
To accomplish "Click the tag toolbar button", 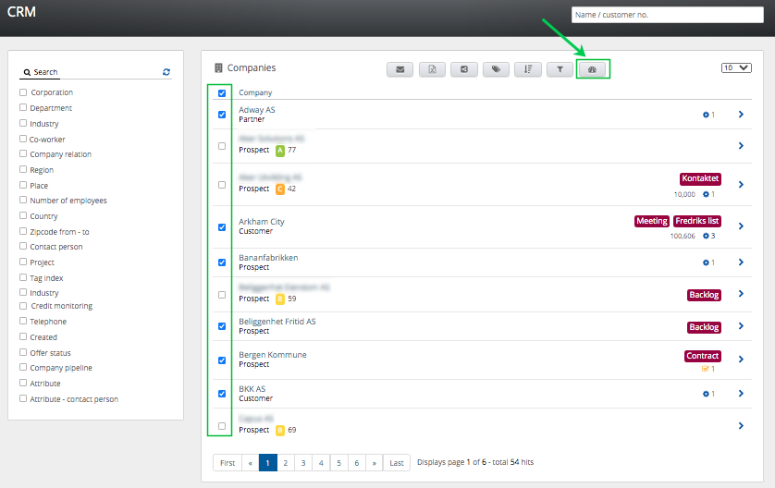I will [x=496, y=68].
